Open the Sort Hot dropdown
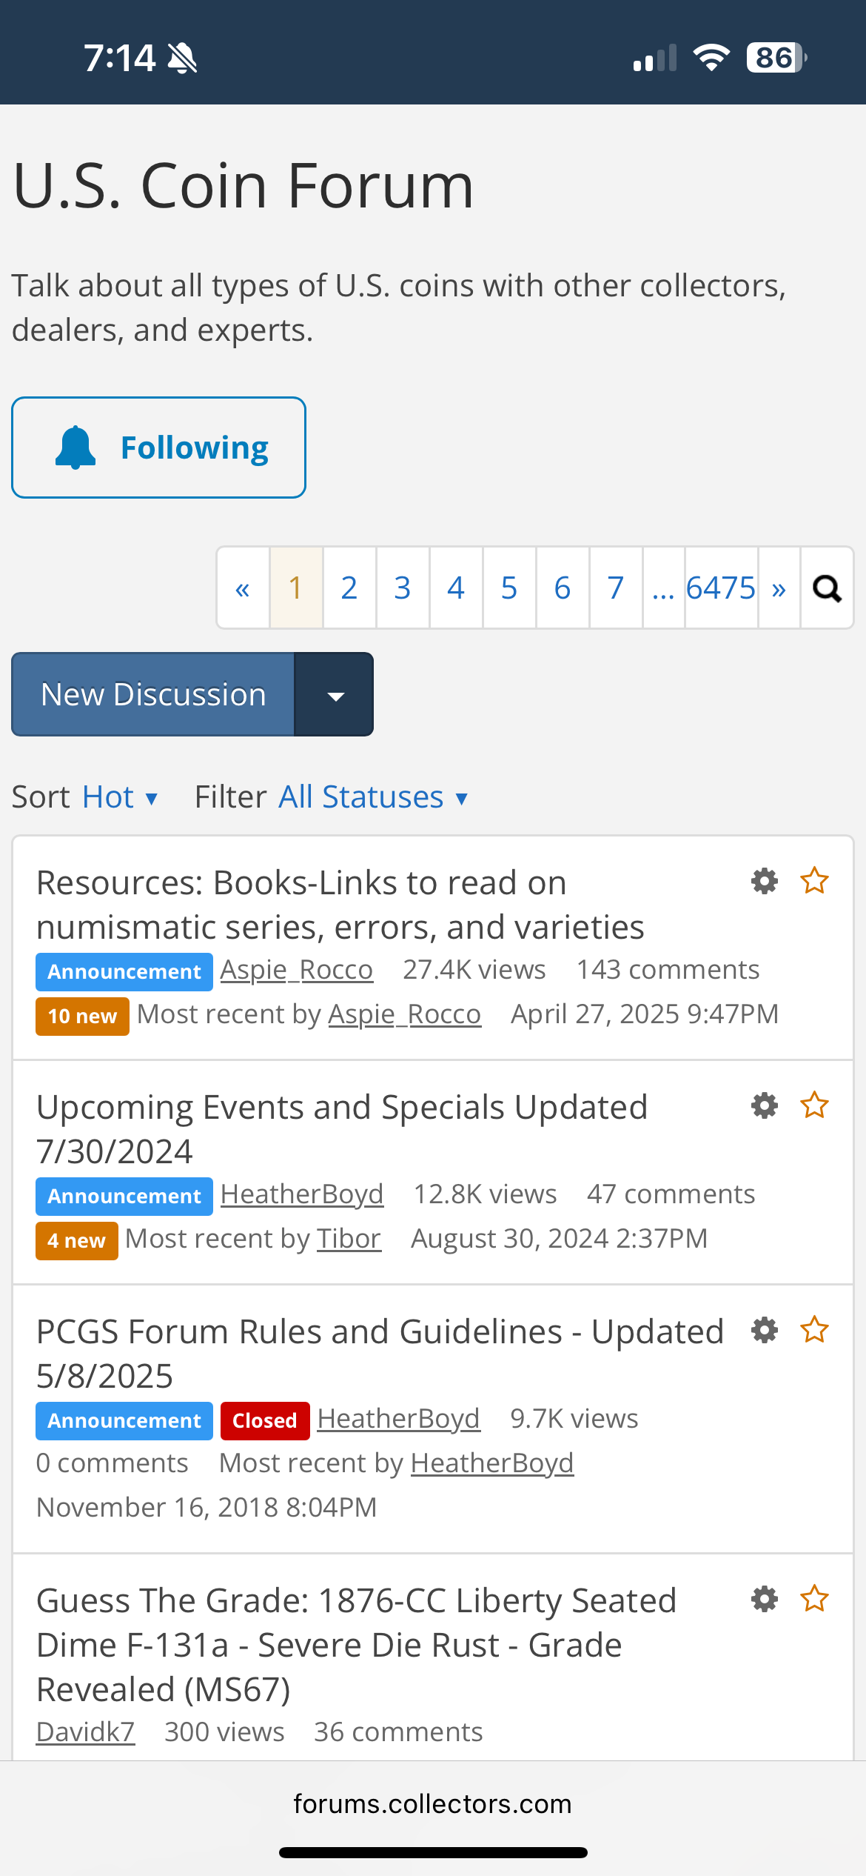The height and width of the screenshot is (1876, 866). point(120,797)
